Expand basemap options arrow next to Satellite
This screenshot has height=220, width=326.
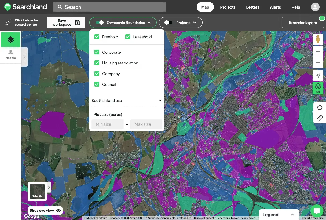tap(49, 187)
